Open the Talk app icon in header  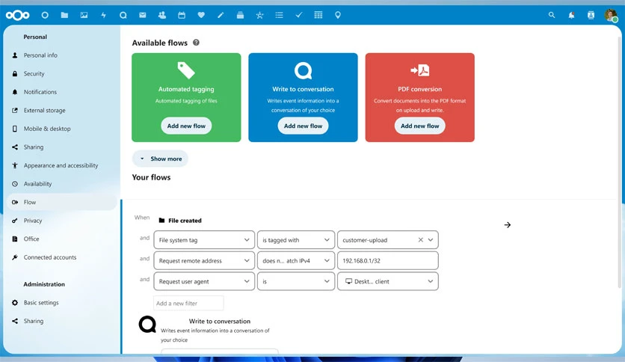pyautogui.click(x=123, y=15)
